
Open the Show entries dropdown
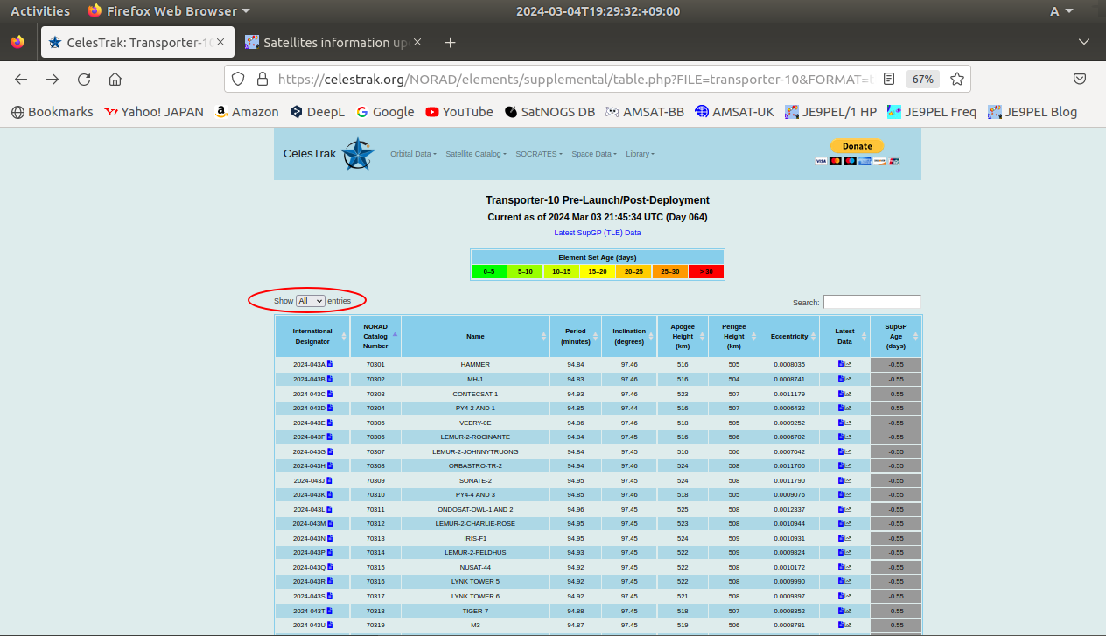[310, 301]
